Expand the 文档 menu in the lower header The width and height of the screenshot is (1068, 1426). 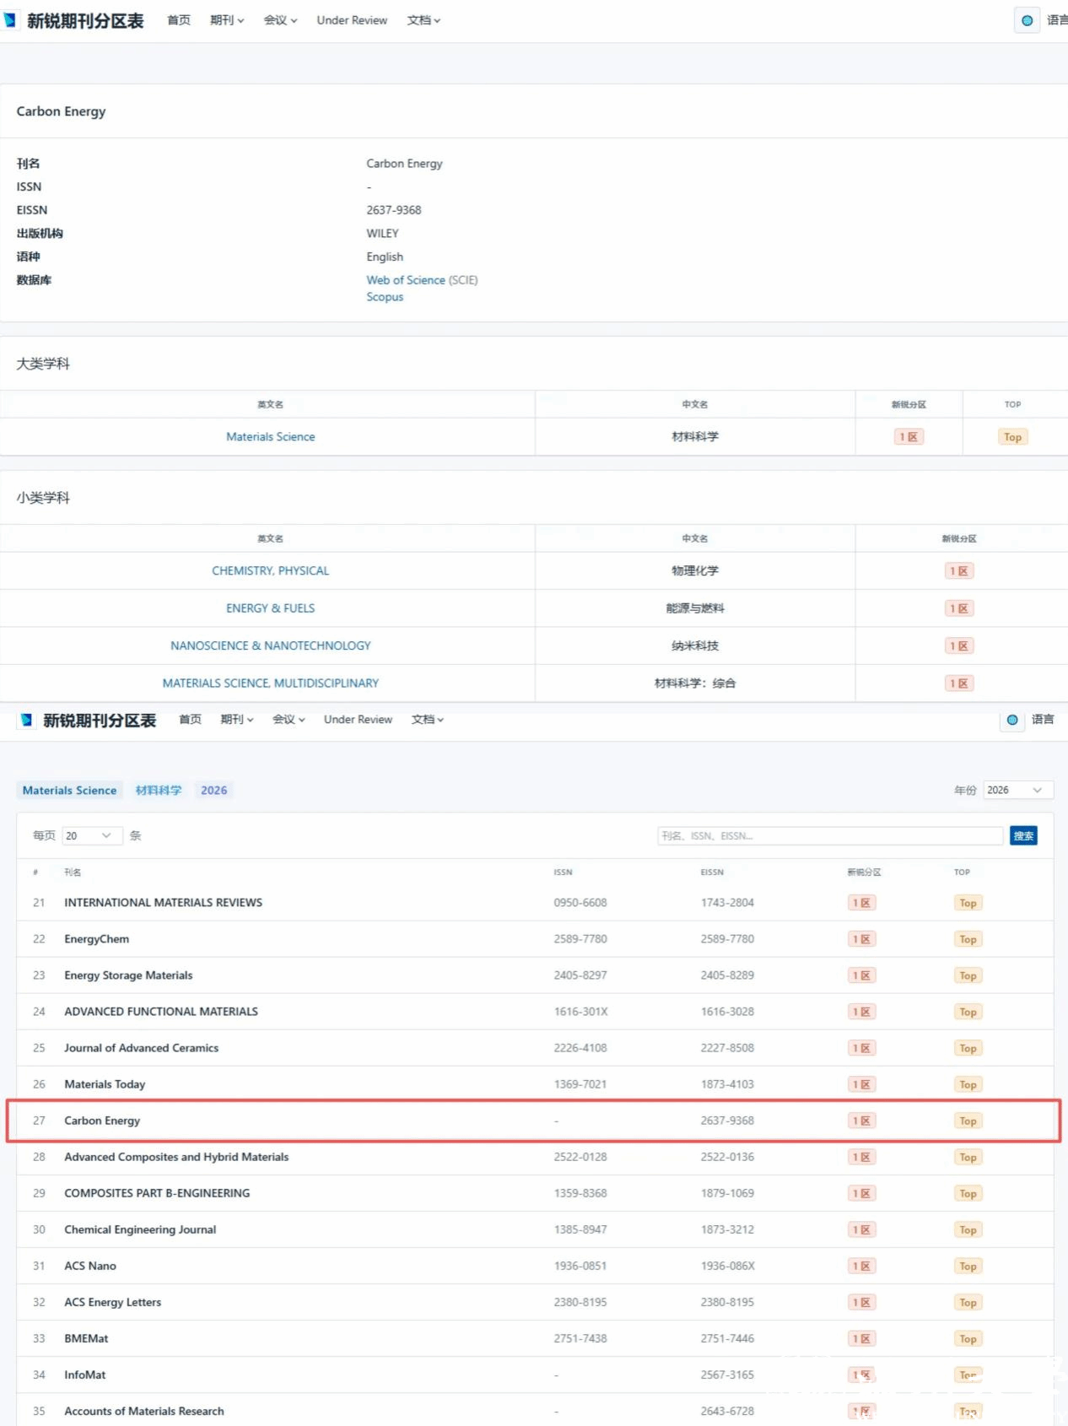427,720
